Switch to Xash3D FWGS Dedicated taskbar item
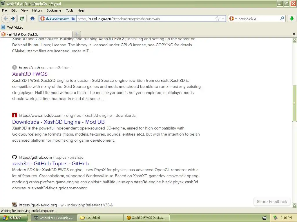 tap(147, 218)
